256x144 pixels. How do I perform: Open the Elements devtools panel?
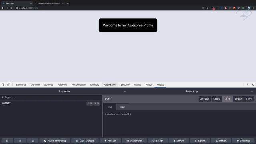pyautogui.click(x=21, y=84)
